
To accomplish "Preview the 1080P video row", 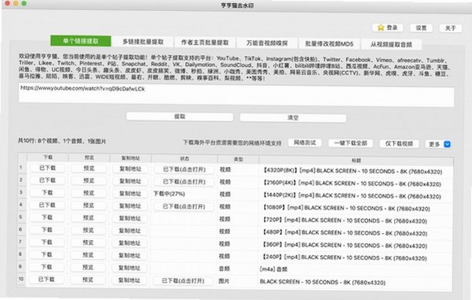I will click(x=88, y=206).
